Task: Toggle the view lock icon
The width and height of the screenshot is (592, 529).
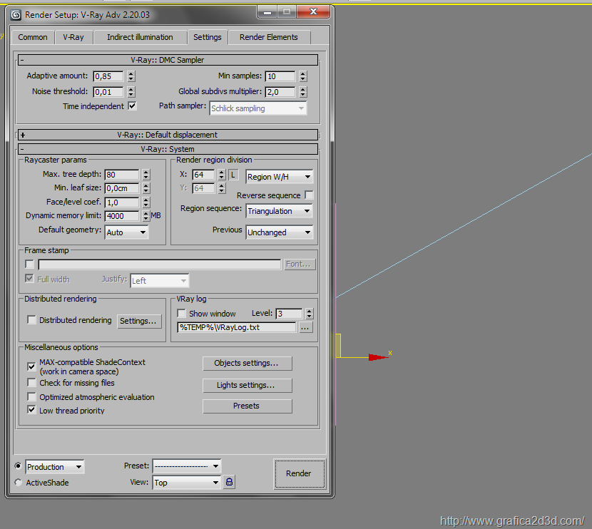Action: (x=229, y=482)
